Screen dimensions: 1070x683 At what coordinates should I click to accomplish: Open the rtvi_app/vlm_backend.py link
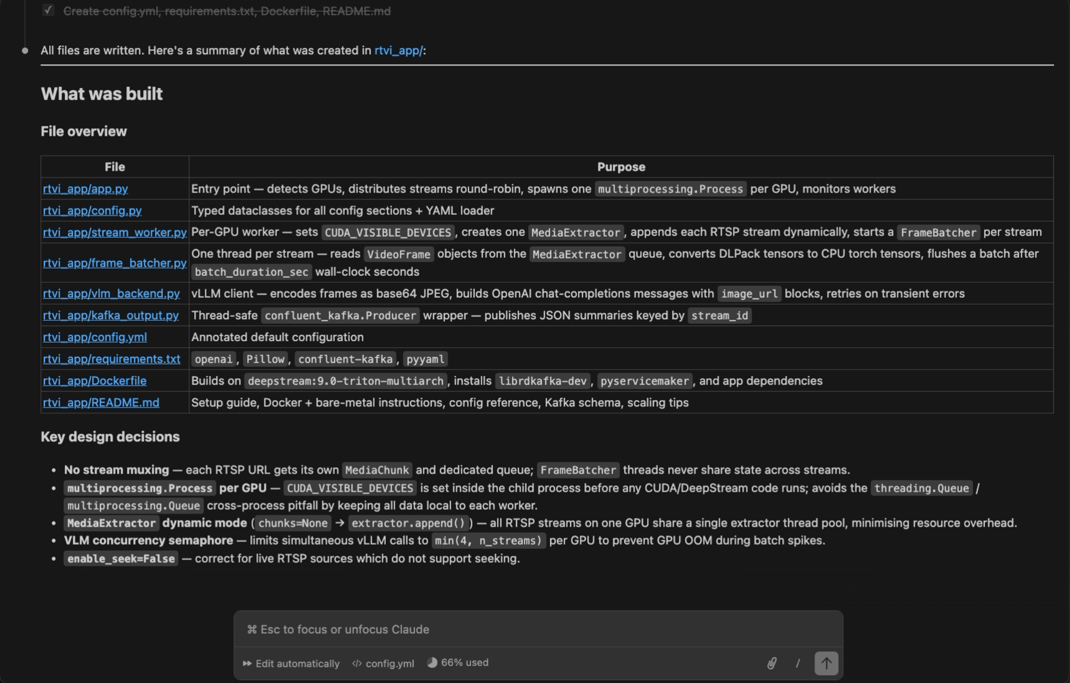pyautogui.click(x=111, y=293)
